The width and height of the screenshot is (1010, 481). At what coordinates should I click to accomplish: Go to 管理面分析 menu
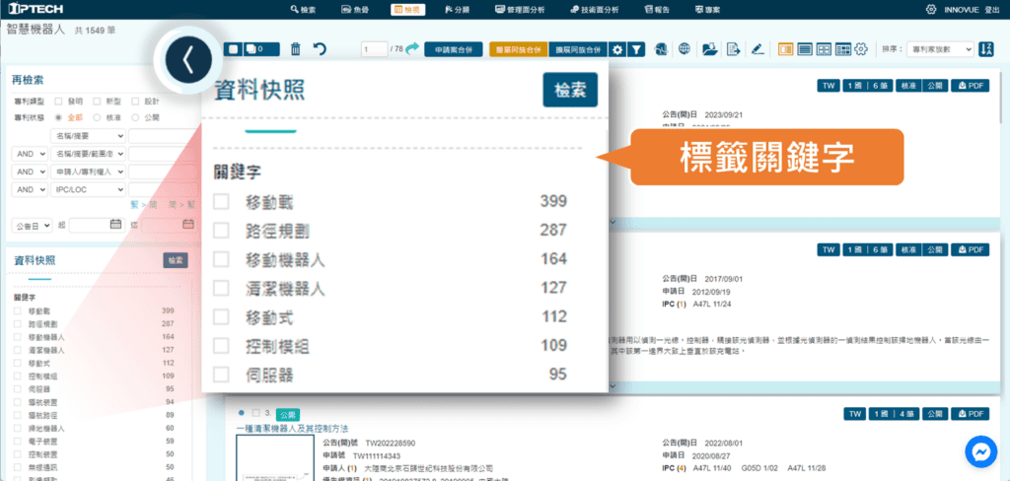pyautogui.click(x=524, y=9)
